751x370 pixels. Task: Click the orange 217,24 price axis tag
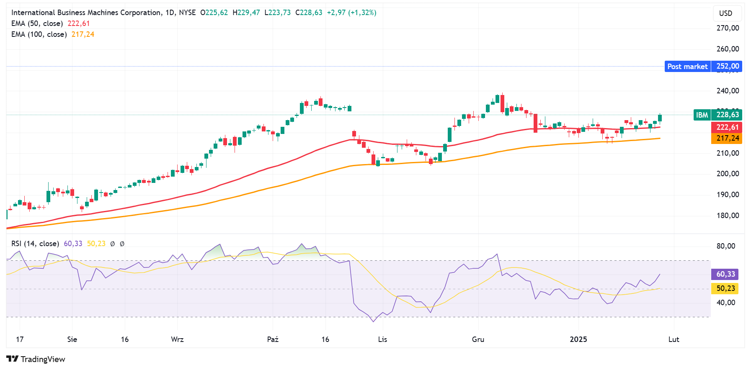tap(727, 138)
